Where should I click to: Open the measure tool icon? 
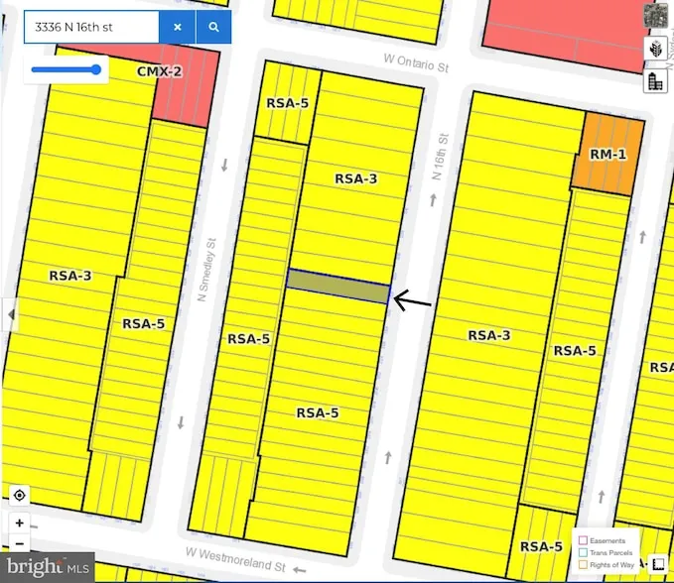coord(658,563)
